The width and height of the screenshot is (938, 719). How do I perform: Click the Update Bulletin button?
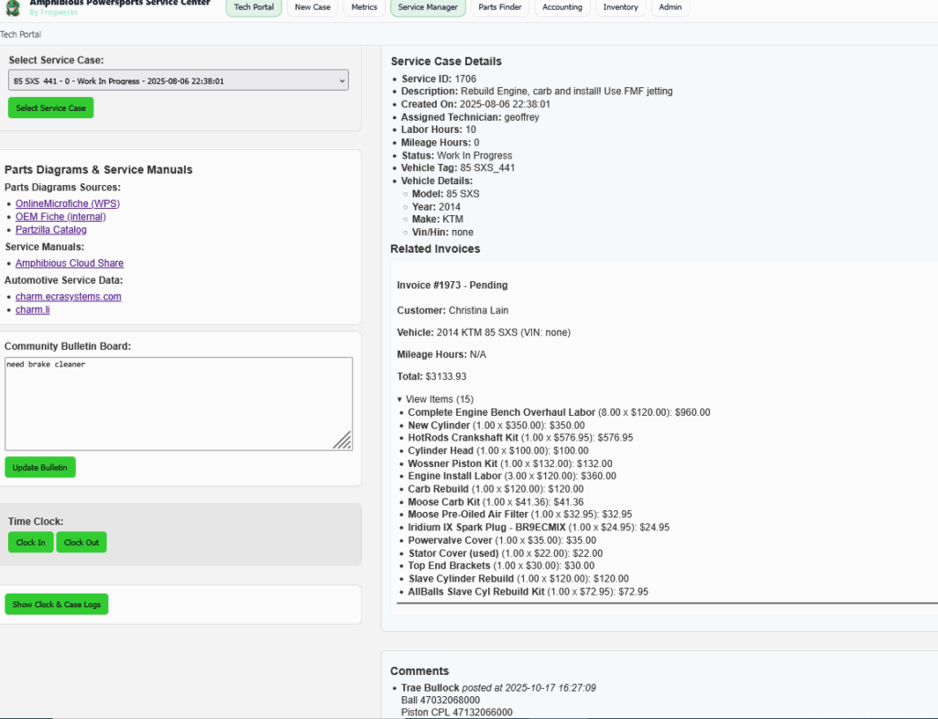(40, 467)
